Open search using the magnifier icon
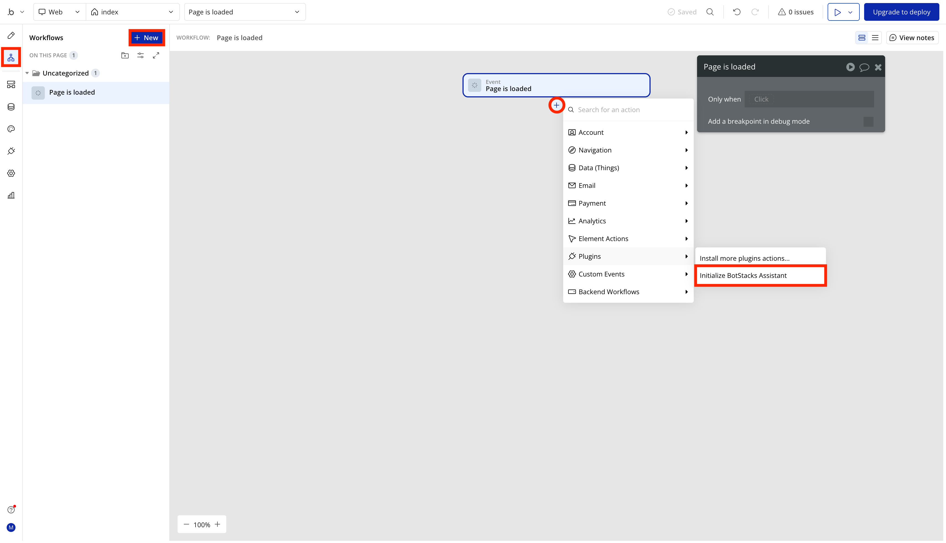Viewport: 946px width, 543px height. (x=710, y=12)
